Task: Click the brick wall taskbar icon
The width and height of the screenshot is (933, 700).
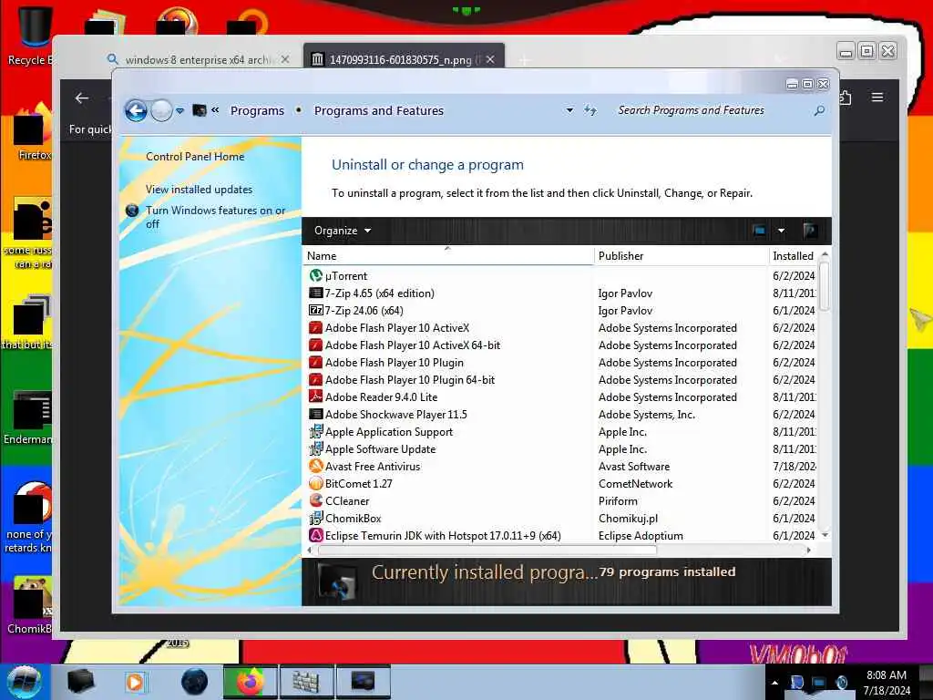Action: (x=306, y=682)
